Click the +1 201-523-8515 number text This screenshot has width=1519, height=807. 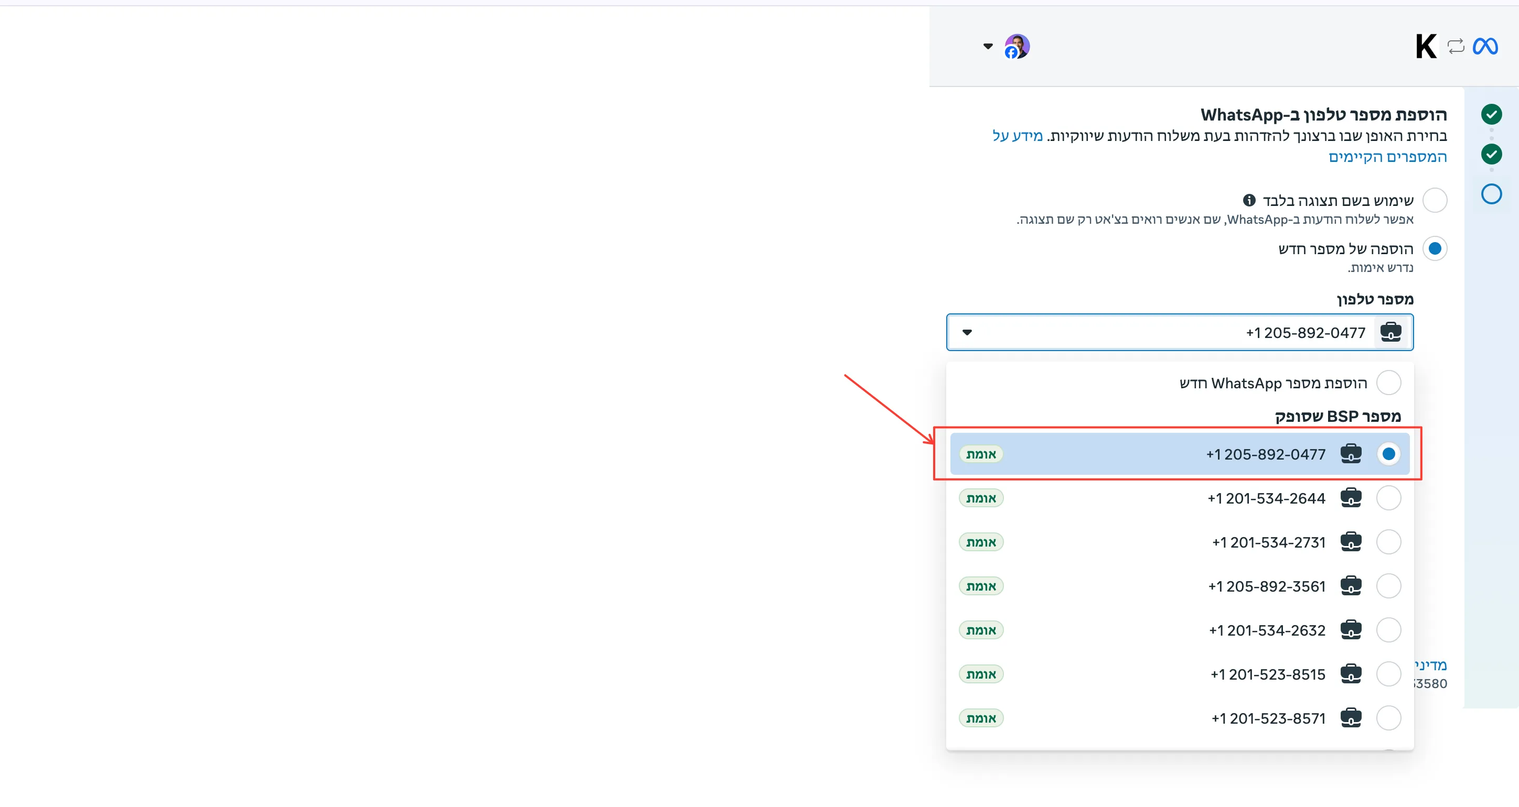(x=1268, y=674)
